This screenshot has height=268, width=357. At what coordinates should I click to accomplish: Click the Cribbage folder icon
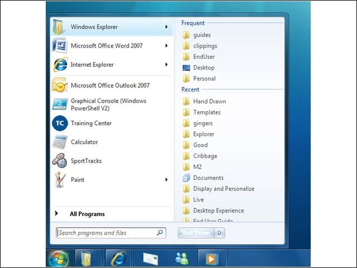[186, 156]
